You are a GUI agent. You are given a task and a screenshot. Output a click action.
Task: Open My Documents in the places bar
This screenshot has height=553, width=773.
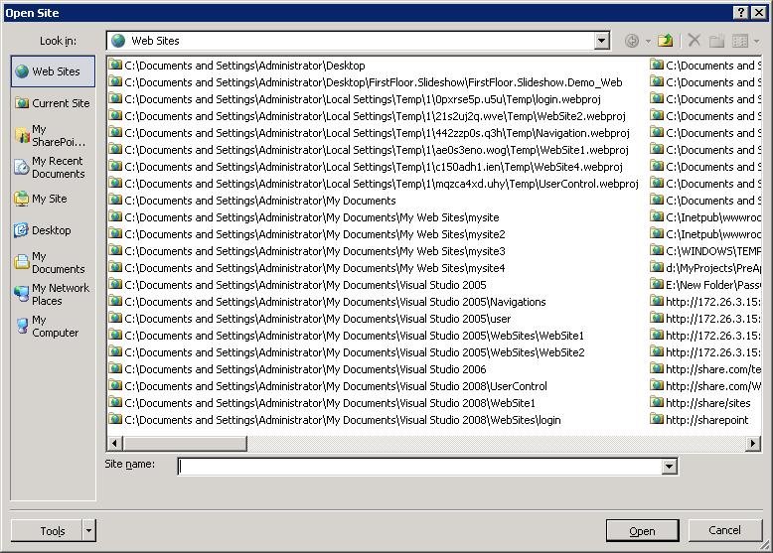[x=53, y=262]
